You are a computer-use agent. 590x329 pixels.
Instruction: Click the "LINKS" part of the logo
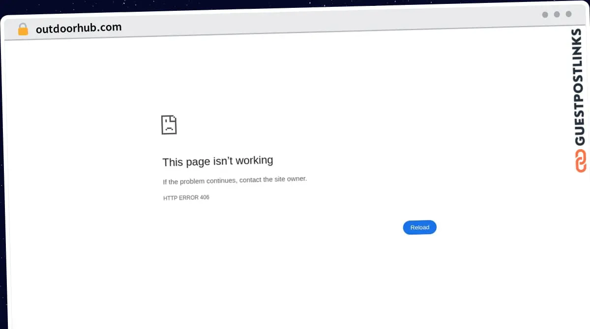(580, 46)
